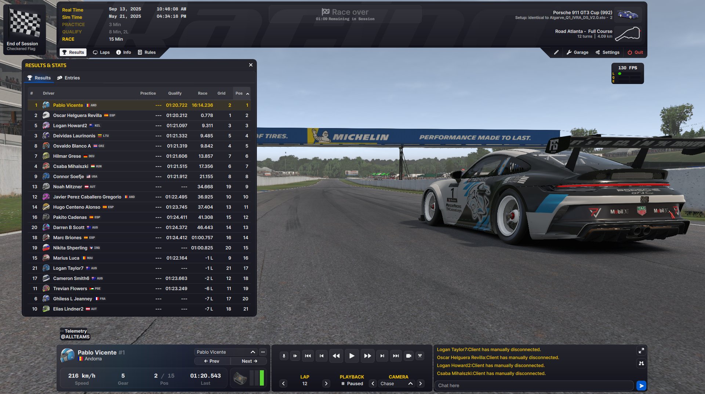Switch to the previous camera
The height and width of the screenshot is (394, 705).
[373, 384]
